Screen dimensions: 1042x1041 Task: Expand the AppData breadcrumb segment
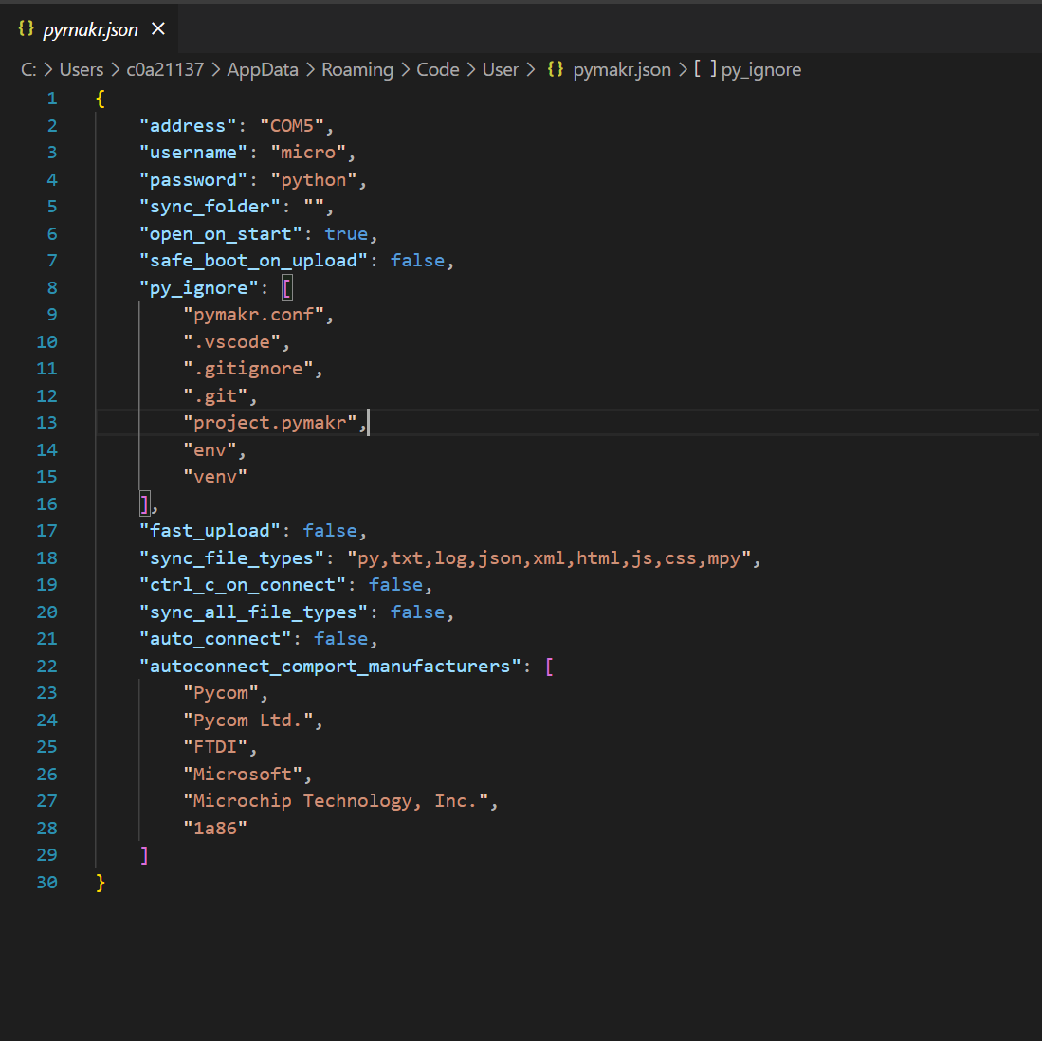coord(263,69)
